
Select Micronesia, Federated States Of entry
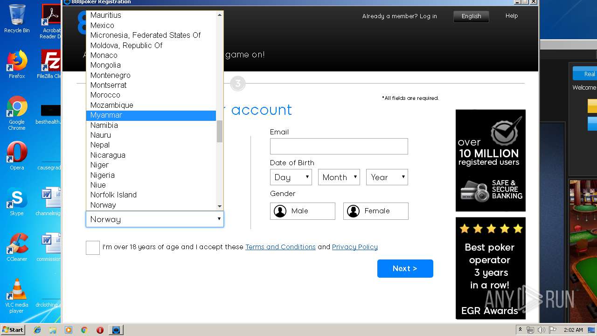click(151, 35)
